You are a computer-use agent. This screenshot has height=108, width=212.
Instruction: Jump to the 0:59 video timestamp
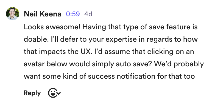(x=73, y=14)
